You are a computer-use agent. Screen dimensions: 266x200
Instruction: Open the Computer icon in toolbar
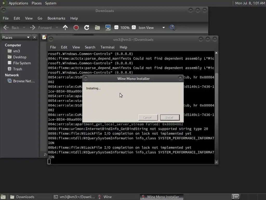108,28
